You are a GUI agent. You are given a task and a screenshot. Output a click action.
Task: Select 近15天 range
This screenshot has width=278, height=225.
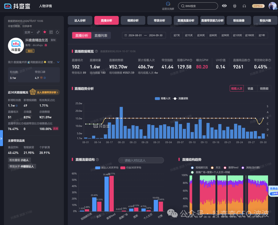[x=189, y=35]
